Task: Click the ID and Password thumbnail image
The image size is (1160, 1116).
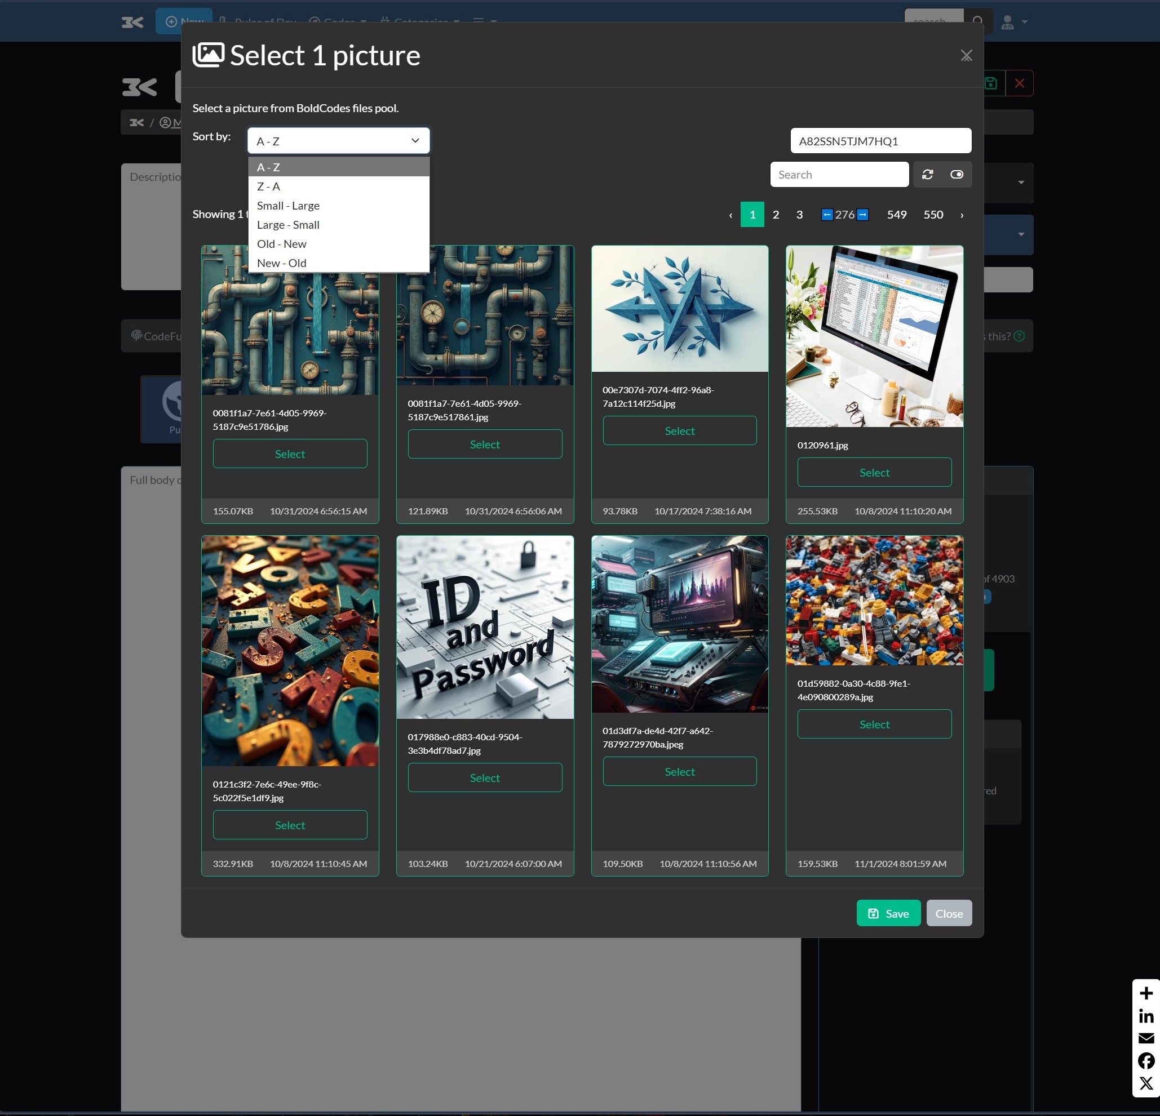Action: (x=485, y=627)
